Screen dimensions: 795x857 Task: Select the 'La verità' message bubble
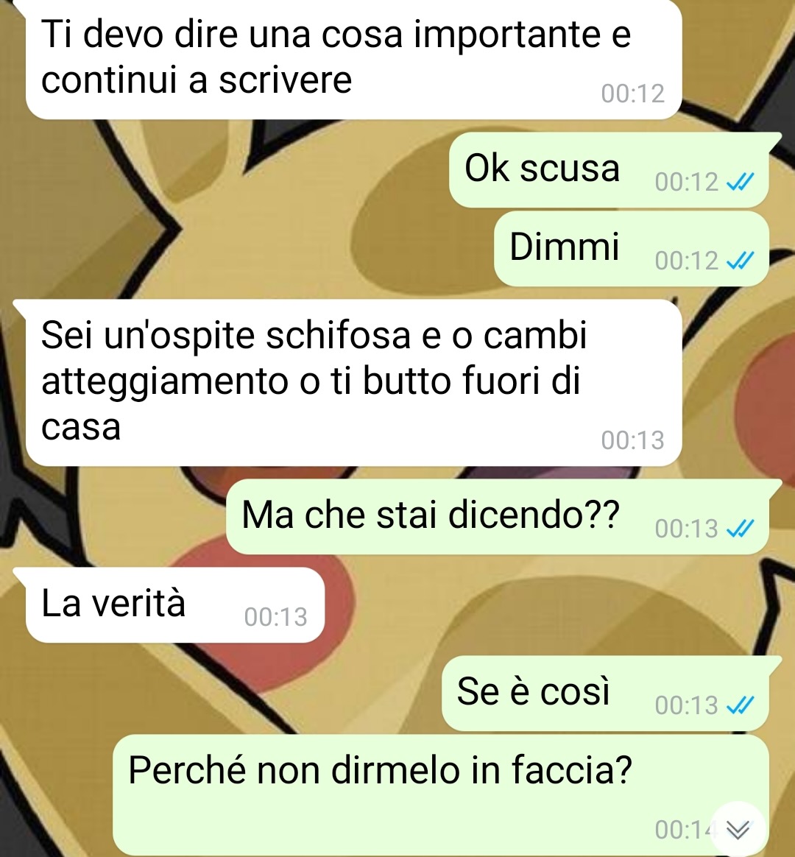pyautogui.click(x=175, y=605)
